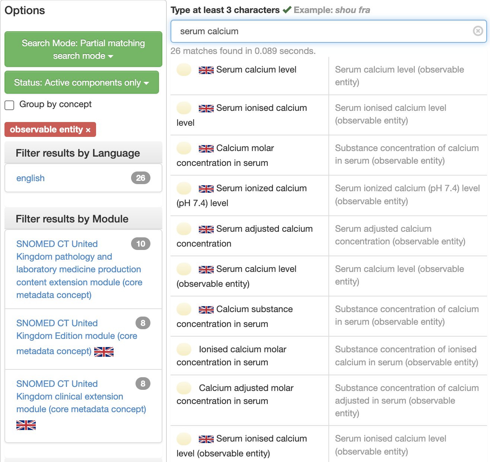Viewport: 490px width, 462px height.
Task: Click in the serum calcium search box
Action: pos(320,31)
